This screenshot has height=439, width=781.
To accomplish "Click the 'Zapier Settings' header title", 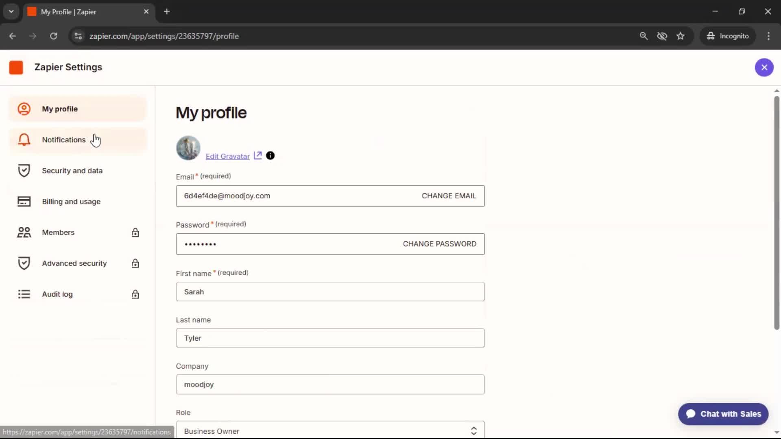I will pos(68,67).
